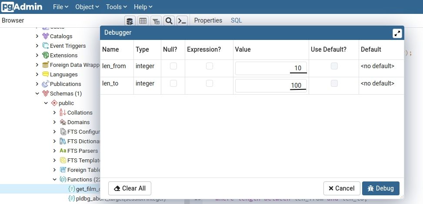The image size is (423, 204).
Task: Click the pgAdmin logo
Action: tap(22, 7)
